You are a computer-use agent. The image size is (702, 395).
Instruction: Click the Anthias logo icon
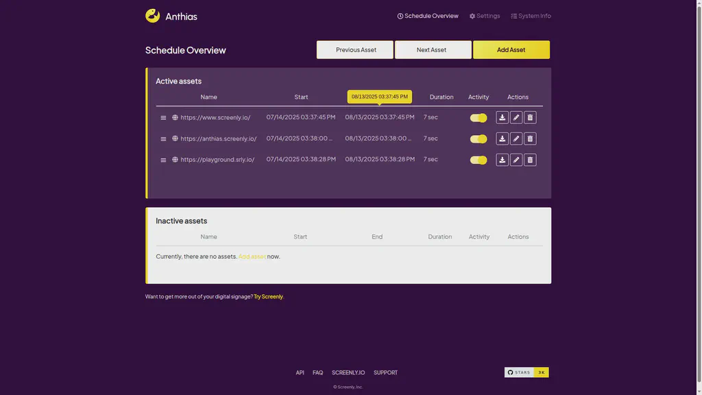tap(153, 16)
